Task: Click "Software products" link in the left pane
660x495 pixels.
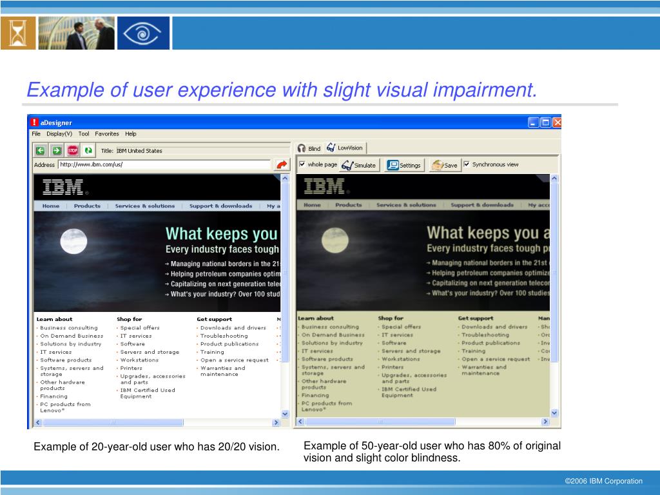Action: tap(66, 360)
